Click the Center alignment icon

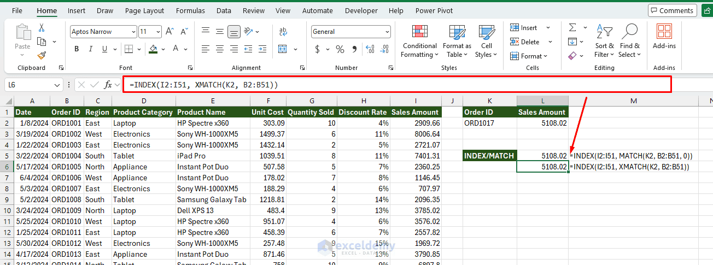(x=220, y=49)
